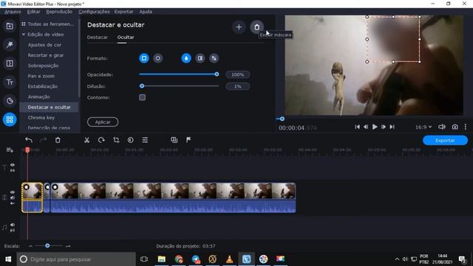This screenshot has height=266, width=473.
Task: Open the preview more options menu
Action: pyautogui.click(x=466, y=127)
